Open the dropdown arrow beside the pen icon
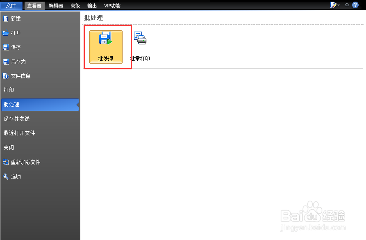Viewport: 366px width, 240px height. [339, 5]
